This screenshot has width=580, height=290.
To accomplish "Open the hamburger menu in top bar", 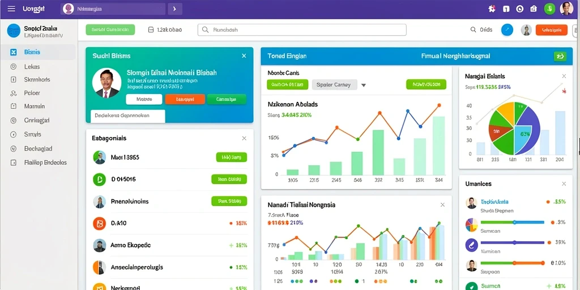I will [11, 8].
